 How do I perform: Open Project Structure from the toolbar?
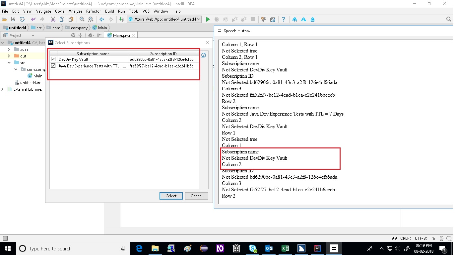(273, 19)
